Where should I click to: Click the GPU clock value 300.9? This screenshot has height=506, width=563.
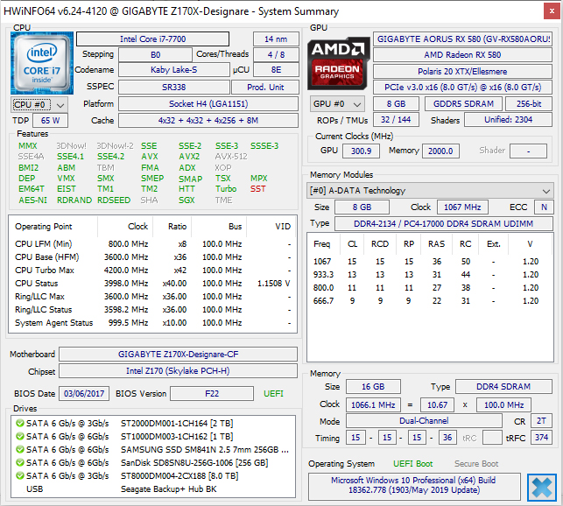click(x=361, y=151)
